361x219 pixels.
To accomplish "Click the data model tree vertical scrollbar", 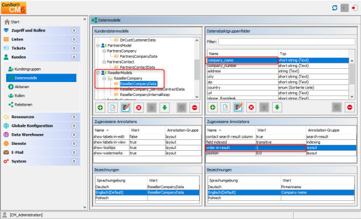I will point(197,70).
